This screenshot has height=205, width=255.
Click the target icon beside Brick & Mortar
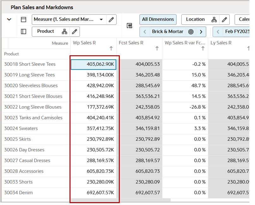[191, 32]
